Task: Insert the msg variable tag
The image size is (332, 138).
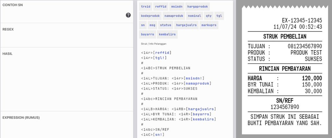Action: pyautogui.click(x=152, y=25)
